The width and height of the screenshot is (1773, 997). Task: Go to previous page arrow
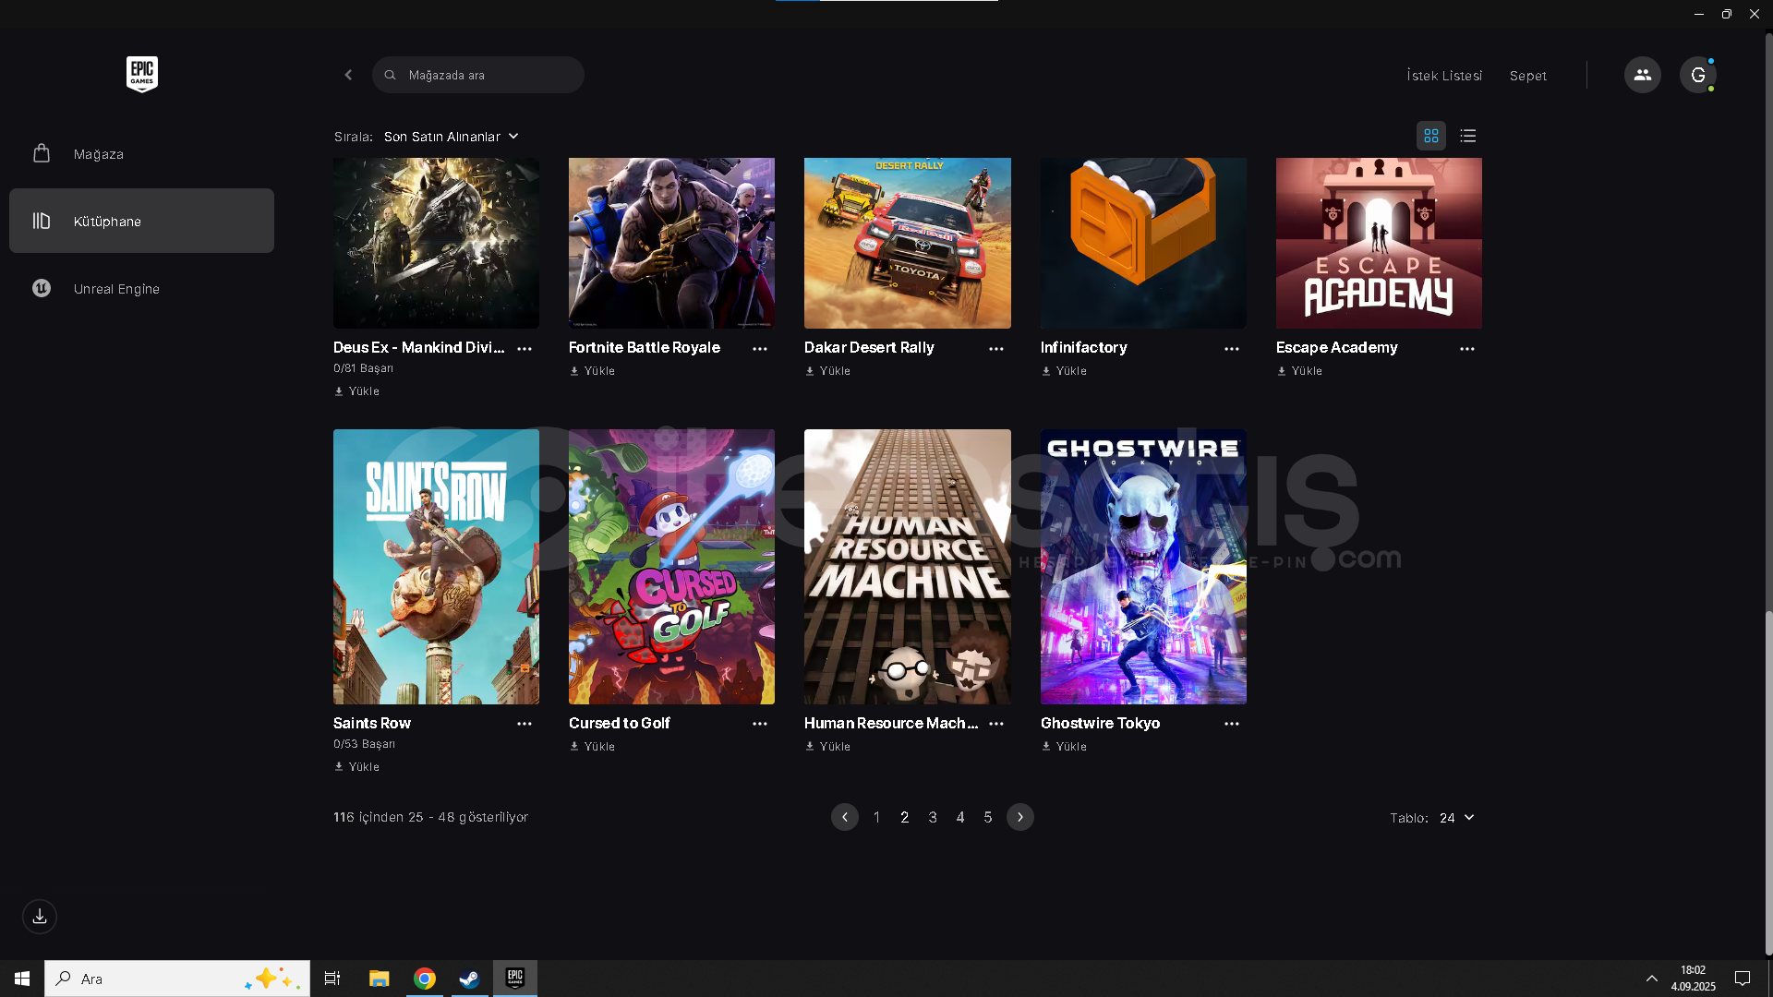845,817
